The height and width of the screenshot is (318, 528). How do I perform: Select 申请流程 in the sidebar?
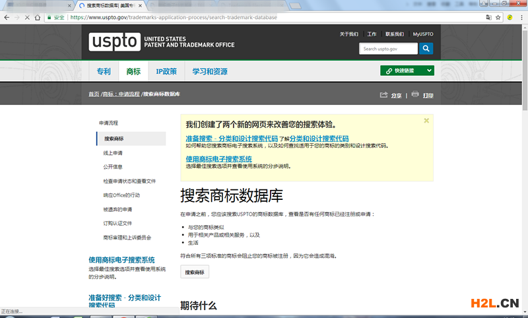[x=108, y=123]
